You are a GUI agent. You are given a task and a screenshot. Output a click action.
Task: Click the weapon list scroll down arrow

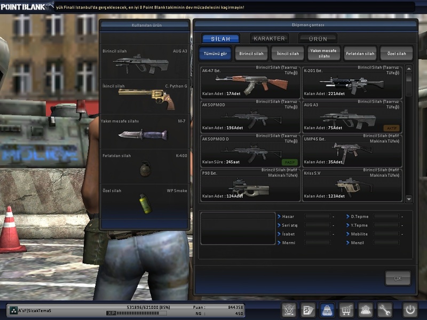409,199
